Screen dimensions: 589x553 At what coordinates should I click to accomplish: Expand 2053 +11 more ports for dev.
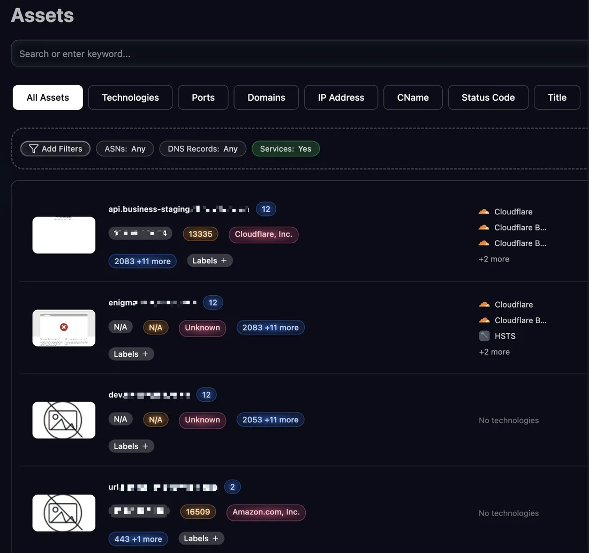click(x=270, y=420)
